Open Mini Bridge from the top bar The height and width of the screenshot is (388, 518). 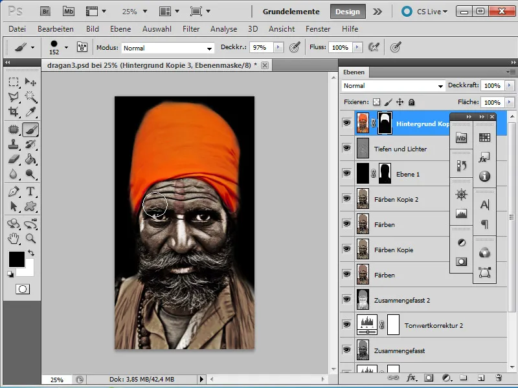[x=69, y=12]
